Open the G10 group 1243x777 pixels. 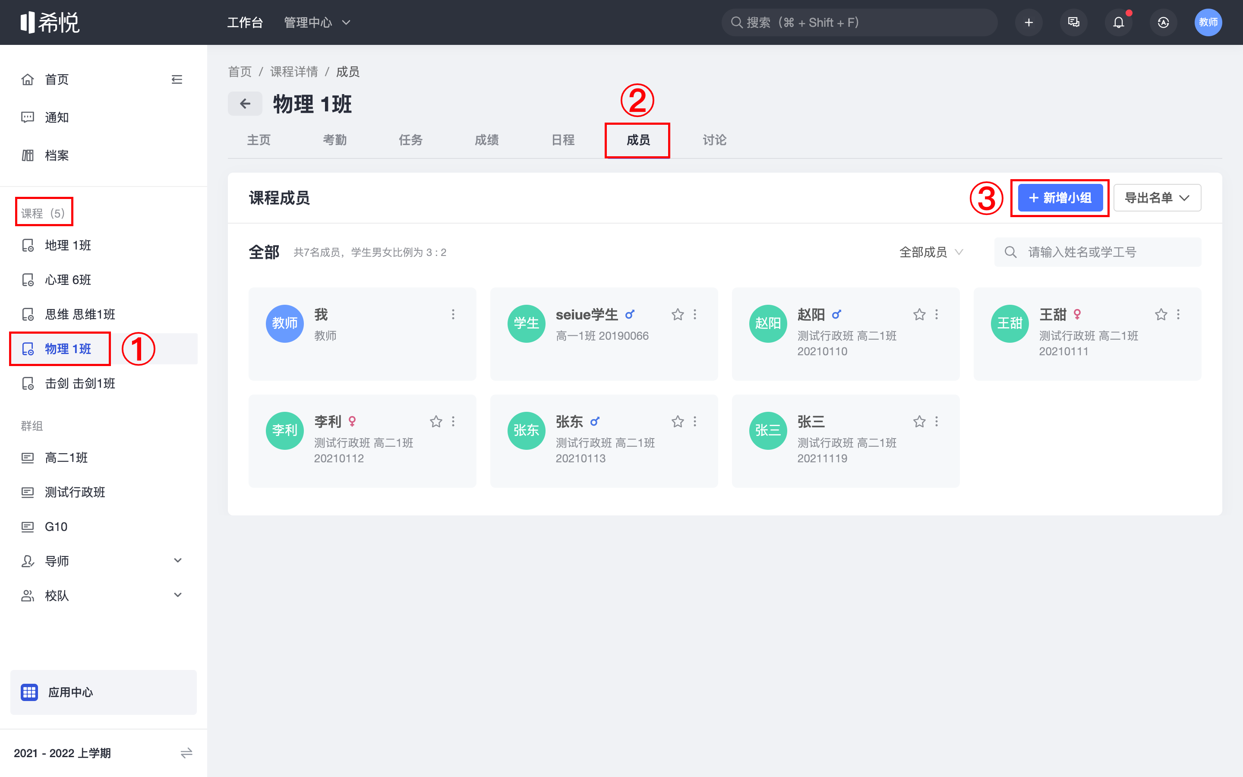[x=104, y=526]
